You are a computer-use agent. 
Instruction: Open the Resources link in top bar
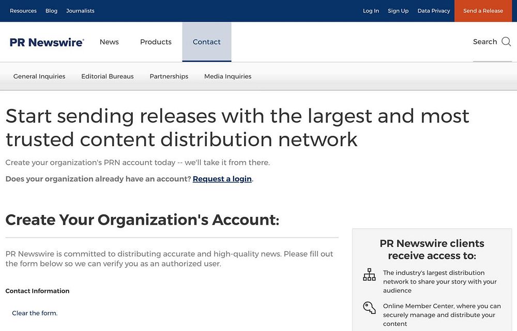(23, 11)
